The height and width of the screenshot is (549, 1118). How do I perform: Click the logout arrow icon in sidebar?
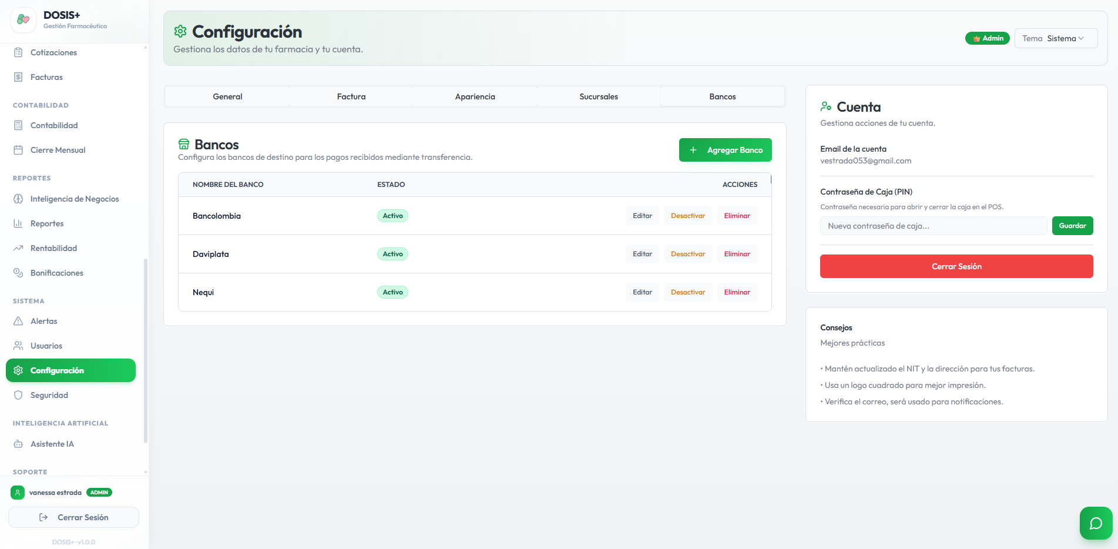(x=43, y=517)
